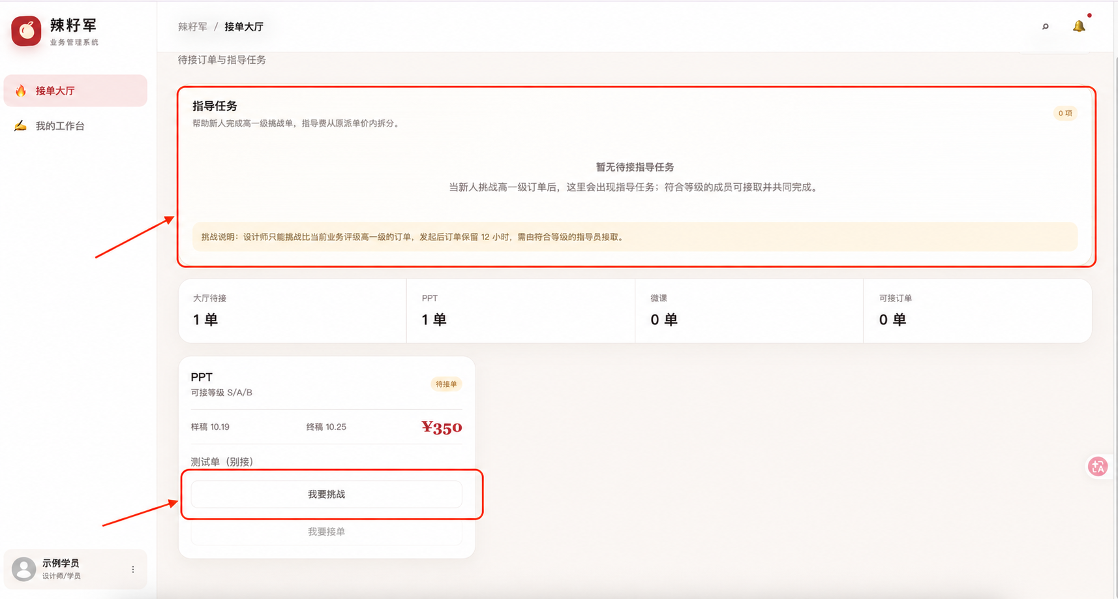Click the 待接订单与指导任务 subtitle
The width and height of the screenshot is (1118, 599).
coord(222,59)
